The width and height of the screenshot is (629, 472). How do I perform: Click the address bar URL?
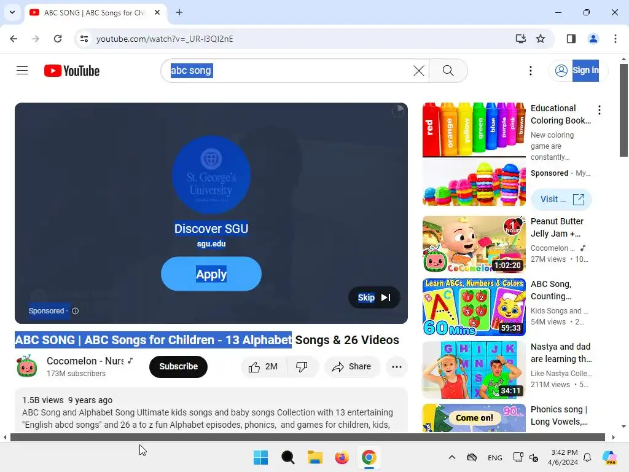click(x=165, y=39)
